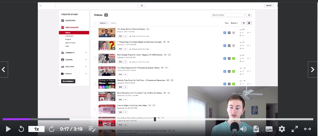Image resolution: width=318 pixels, height=136 pixels.
Task: Click Dashboard icon in Creator Studio
Action: pos(62,20)
